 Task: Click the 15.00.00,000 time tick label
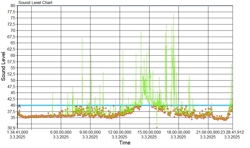coord(149,132)
